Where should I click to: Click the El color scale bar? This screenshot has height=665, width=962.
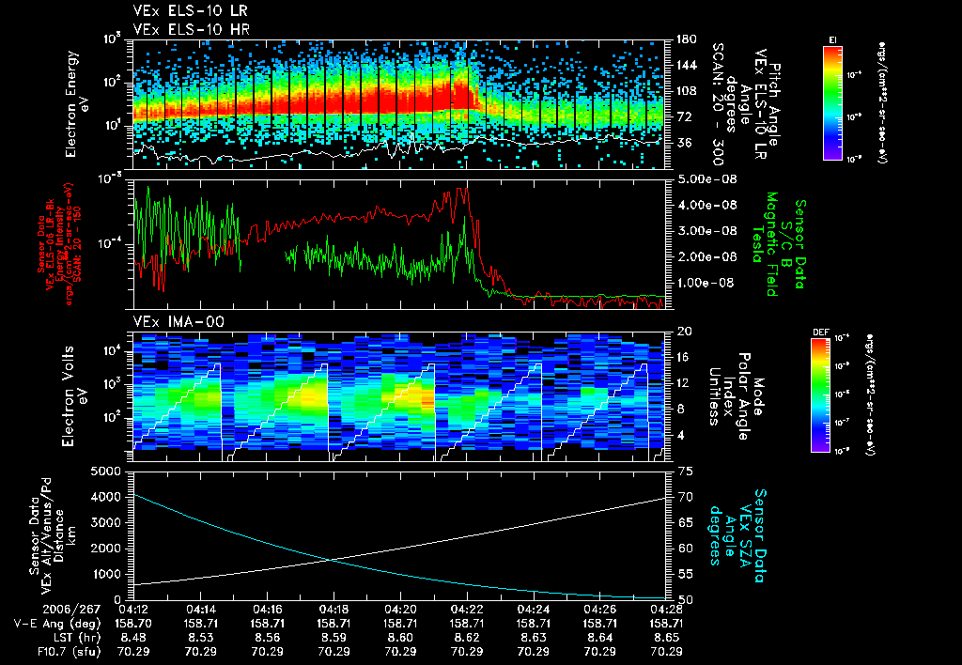832,101
